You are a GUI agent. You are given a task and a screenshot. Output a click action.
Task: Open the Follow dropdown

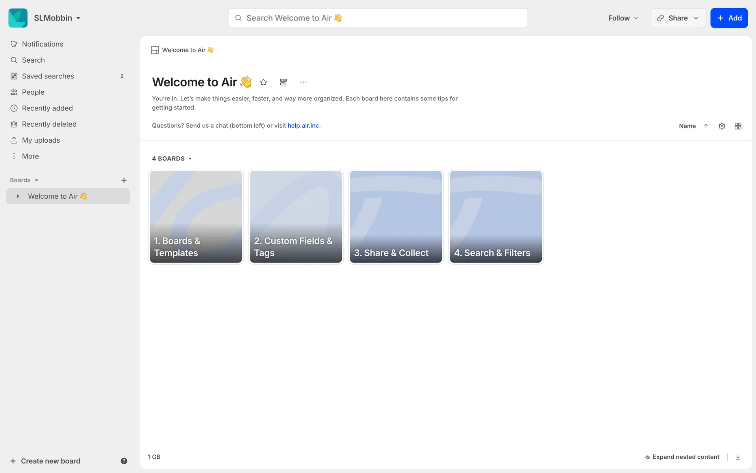623,18
